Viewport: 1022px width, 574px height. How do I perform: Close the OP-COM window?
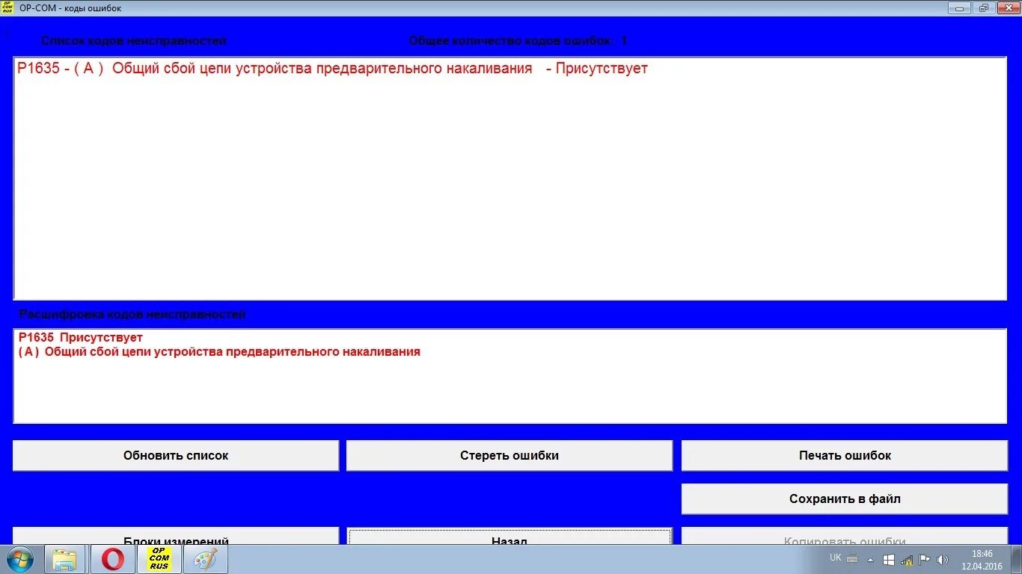[1008, 7]
